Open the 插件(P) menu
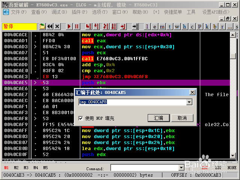This screenshot has width=240, height=180. coord(79,12)
